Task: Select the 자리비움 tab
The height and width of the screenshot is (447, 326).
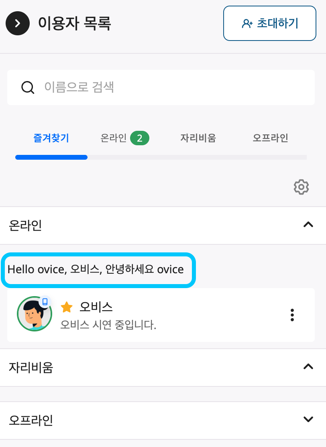Action: pos(198,138)
